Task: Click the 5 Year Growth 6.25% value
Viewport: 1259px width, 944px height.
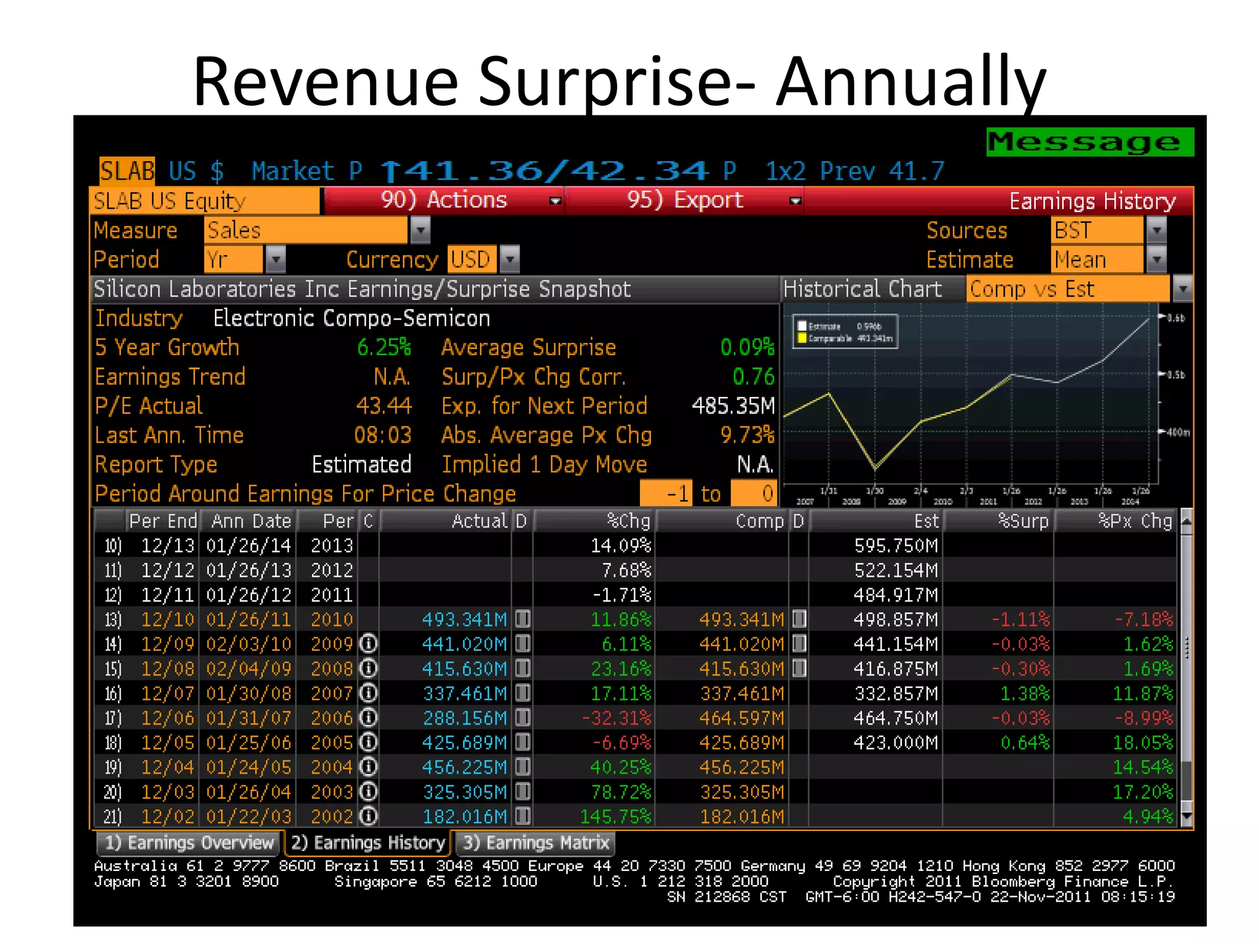Action: pyautogui.click(x=384, y=347)
